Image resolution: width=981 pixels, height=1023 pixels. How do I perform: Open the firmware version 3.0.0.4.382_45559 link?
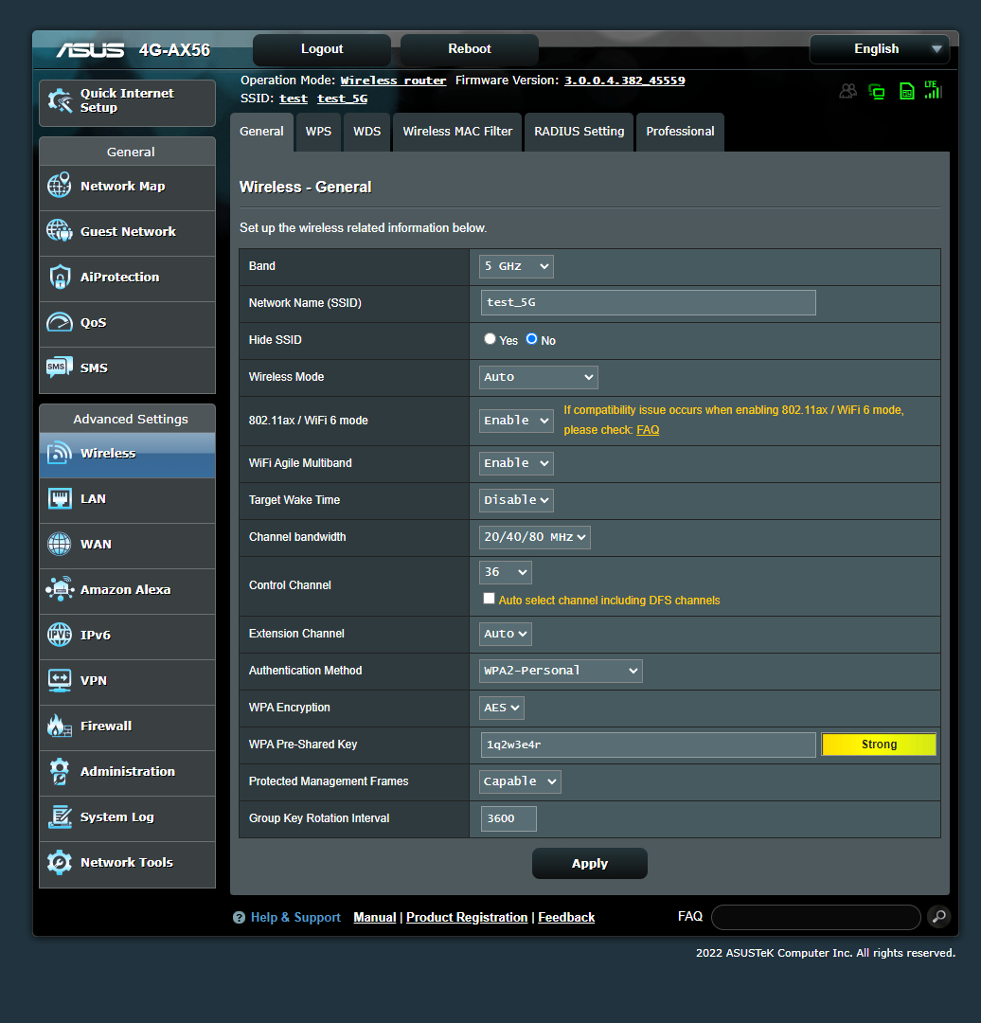[624, 81]
